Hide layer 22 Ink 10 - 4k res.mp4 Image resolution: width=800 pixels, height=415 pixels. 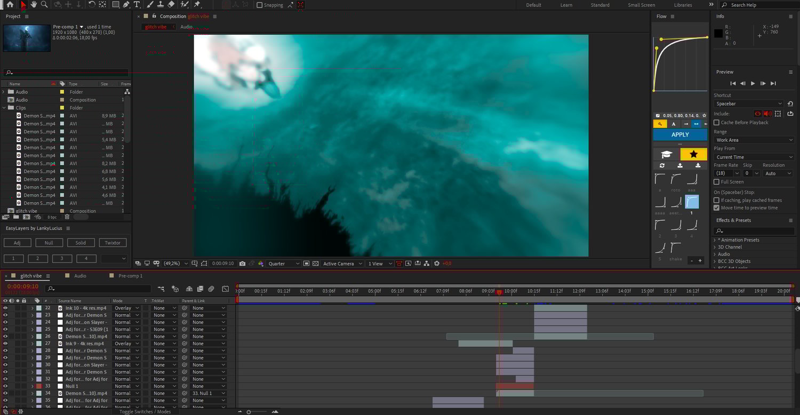[x=5, y=308]
